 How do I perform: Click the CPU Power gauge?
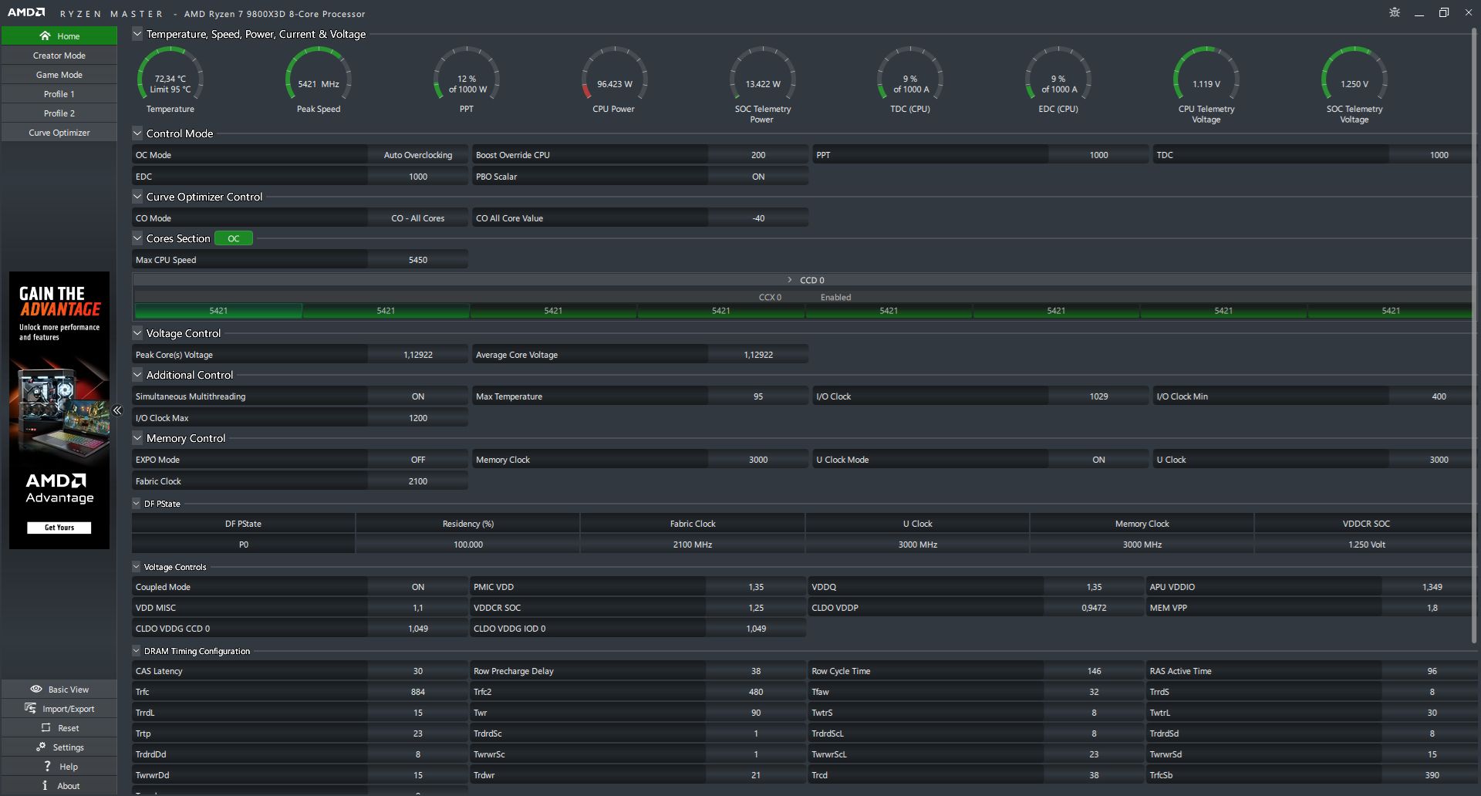pos(614,80)
